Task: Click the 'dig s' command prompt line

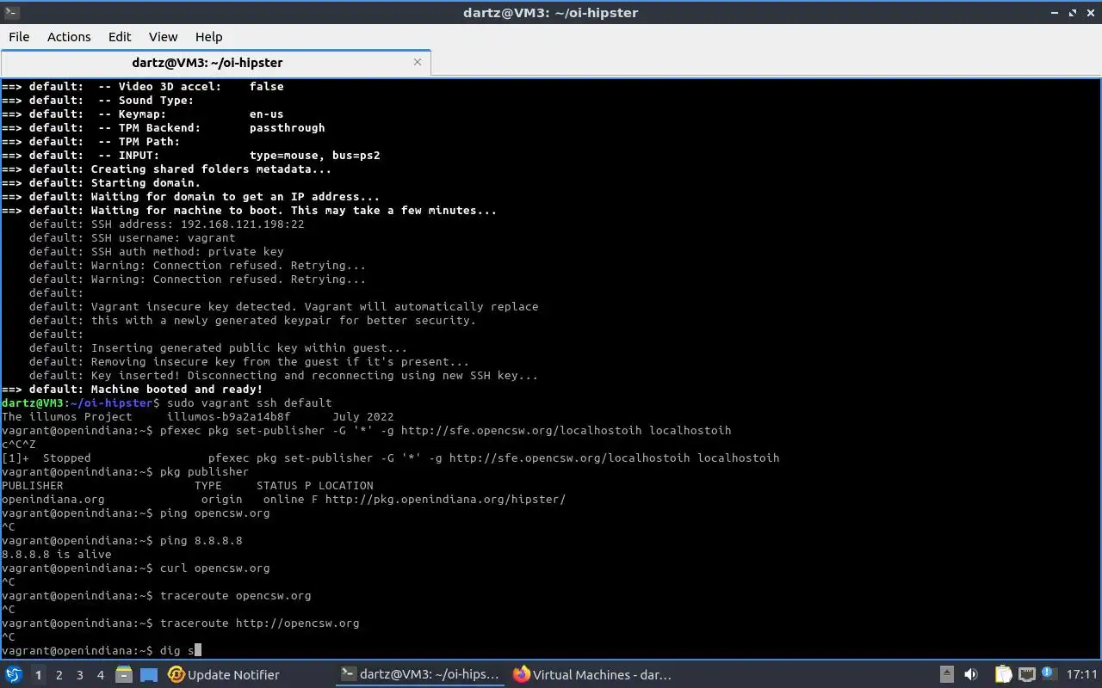Action: click(x=101, y=650)
